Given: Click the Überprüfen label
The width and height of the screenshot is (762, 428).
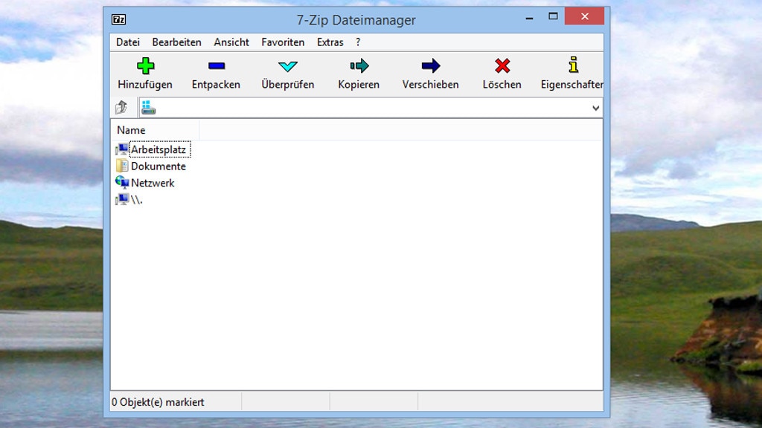Looking at the screenshot, I should tap(288, 85).
